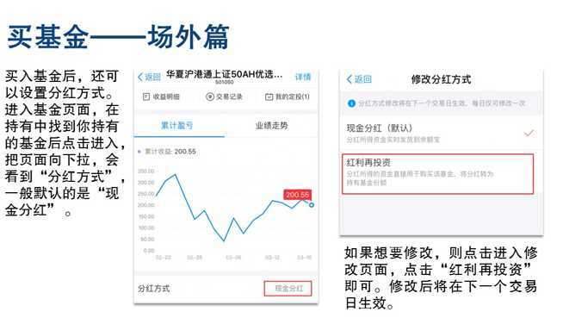Go back from the fund page

[149, 77]
